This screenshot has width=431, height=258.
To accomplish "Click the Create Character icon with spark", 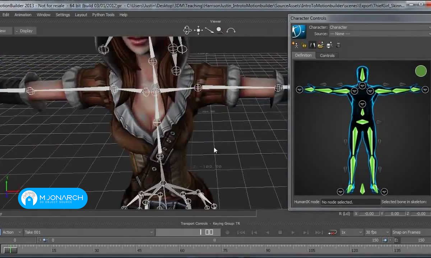I will click(295, 45).
